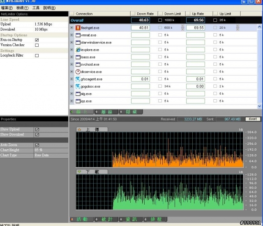
Task: Switch to the 統計 statistics tab
Action: click(106, 219)
